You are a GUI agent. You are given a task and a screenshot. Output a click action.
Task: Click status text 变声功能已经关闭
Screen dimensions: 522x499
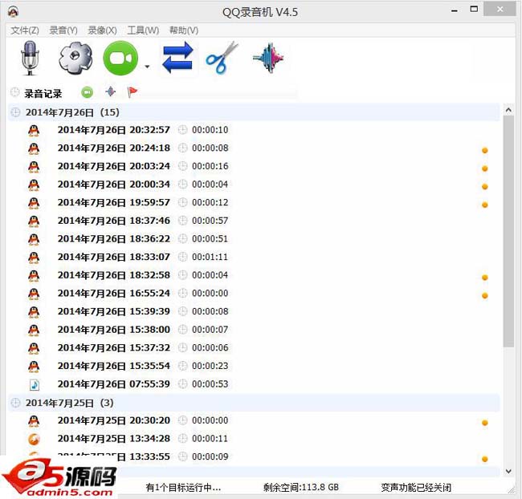click(x=416, y=488)
